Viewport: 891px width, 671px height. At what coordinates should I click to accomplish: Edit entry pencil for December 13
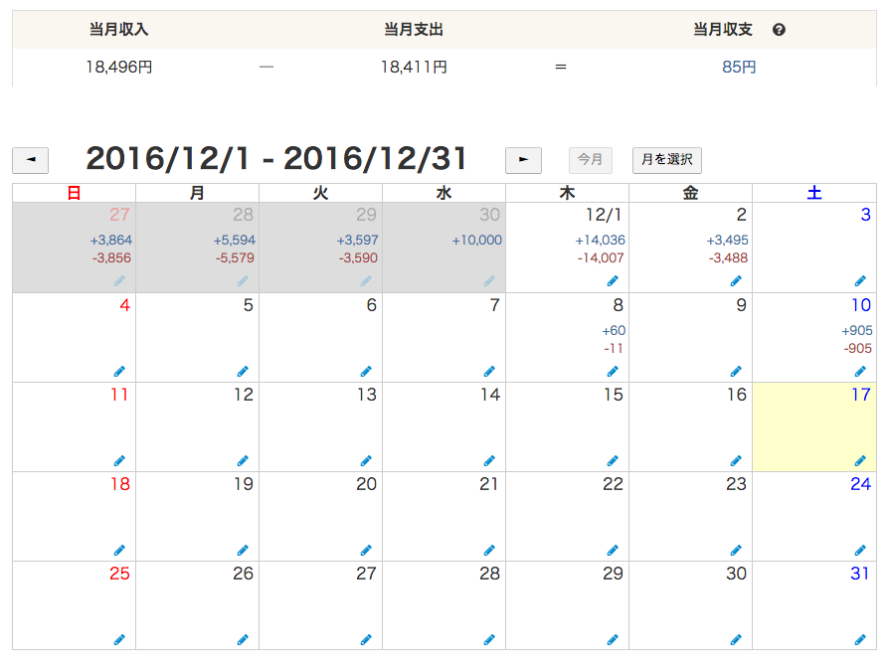366,461
